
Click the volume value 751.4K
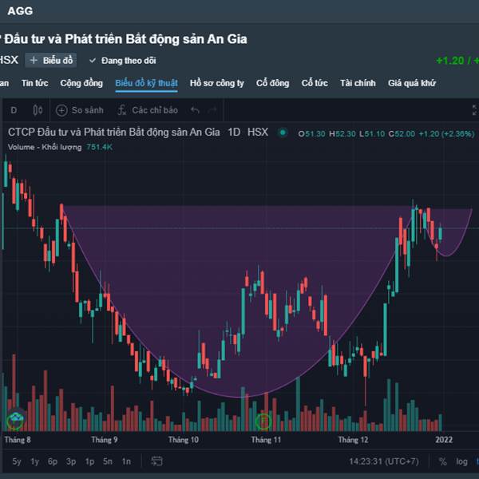tap(100, 147)
